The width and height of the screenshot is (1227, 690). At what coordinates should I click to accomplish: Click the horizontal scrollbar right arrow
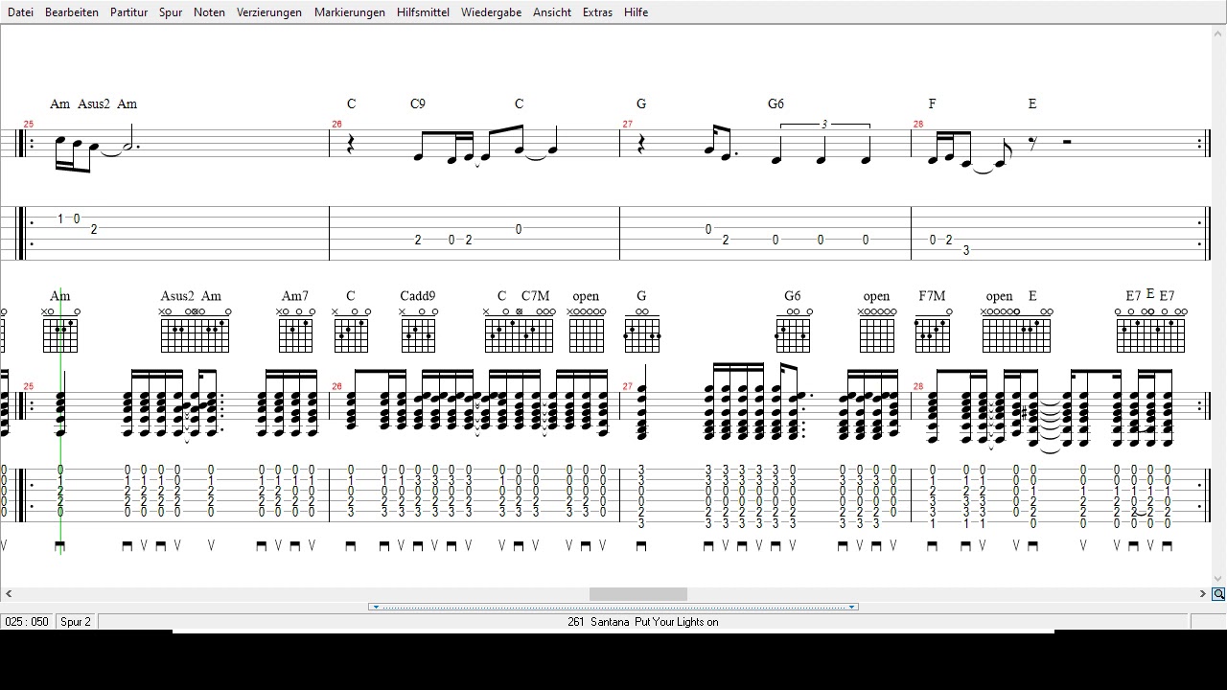pos(1202,594)
